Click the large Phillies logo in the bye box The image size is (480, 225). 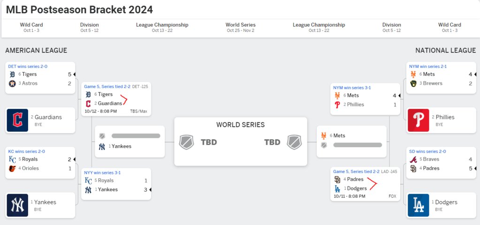click(419, 120)
